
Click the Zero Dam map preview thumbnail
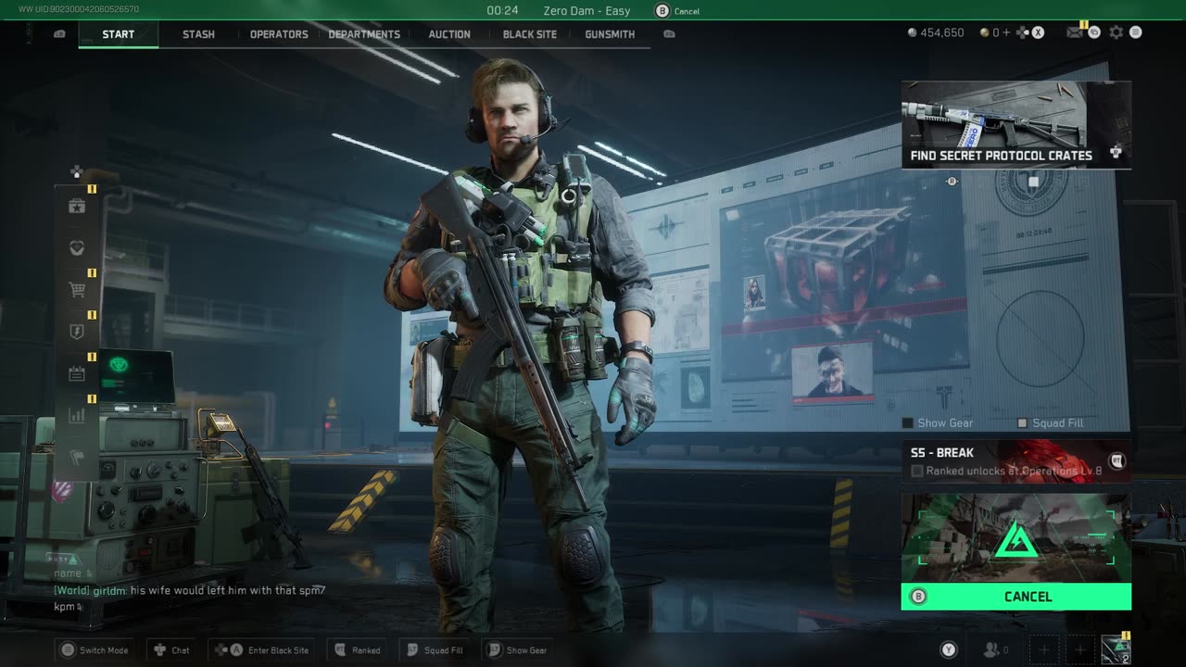(1016, 538)
